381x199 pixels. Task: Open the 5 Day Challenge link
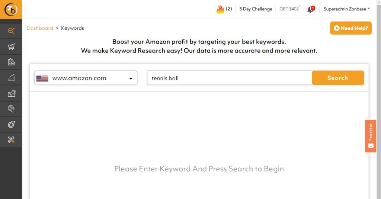256,9
